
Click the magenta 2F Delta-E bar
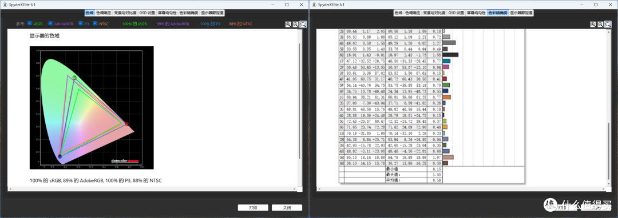(x=446, y=67)
